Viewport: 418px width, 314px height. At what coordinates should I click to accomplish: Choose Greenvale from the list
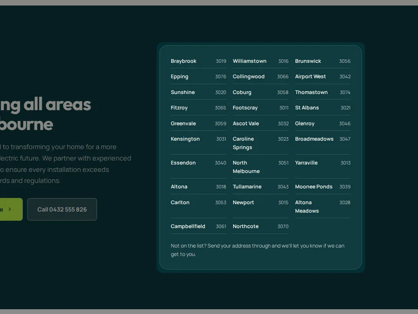(183, 123)
